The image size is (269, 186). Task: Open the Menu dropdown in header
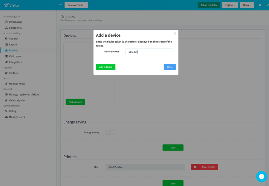click(247, 5)
